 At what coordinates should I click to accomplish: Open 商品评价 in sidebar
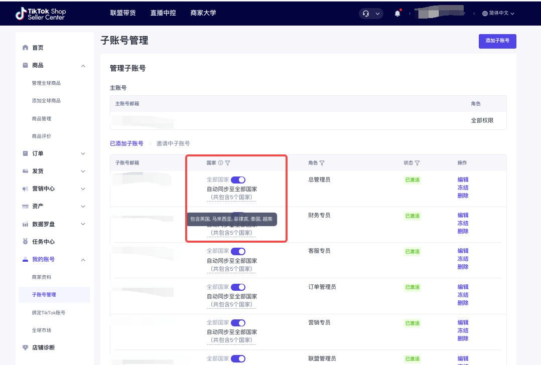click(x=41, y=136)
